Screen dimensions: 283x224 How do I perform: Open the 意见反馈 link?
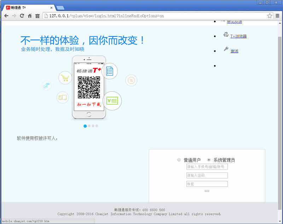point(234,22)
